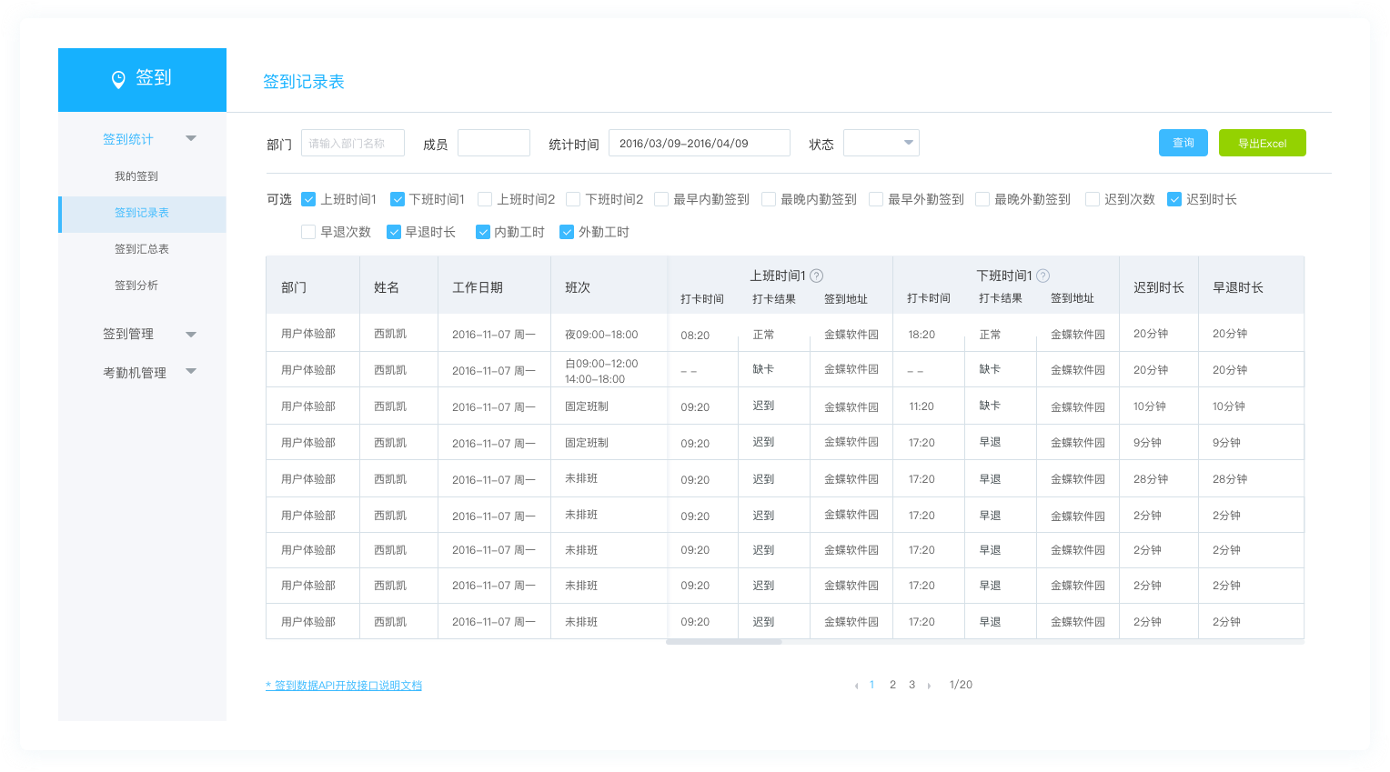This screenshot has width=1390, height=772.
Task: Click the 统计时间 date range field
Action: [700, 143]
